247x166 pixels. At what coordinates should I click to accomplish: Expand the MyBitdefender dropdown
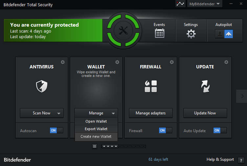[205, 4]
